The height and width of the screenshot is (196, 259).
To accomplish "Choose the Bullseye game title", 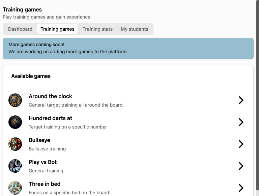I will tap(39, 140).
